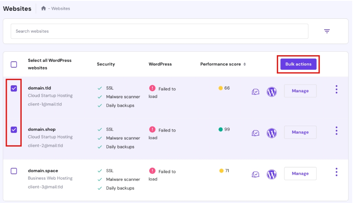This screenshot has width=353, height=203.
Task: Click the shield chat icon for domain.space
Action: pos(256,174)
